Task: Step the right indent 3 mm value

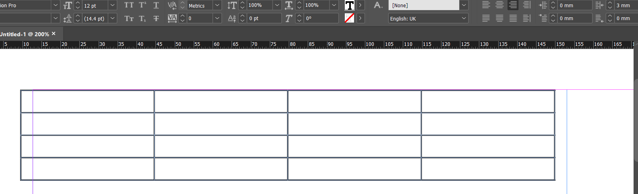Action: point(610,5)
